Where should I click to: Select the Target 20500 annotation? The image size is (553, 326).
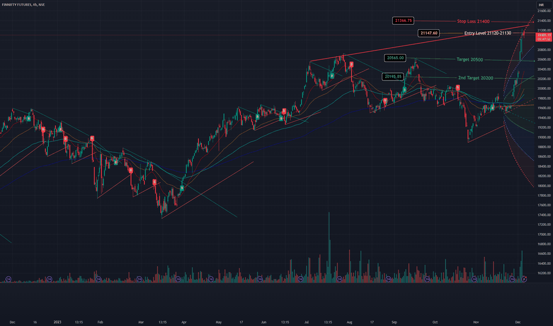(x=470, y=59)
